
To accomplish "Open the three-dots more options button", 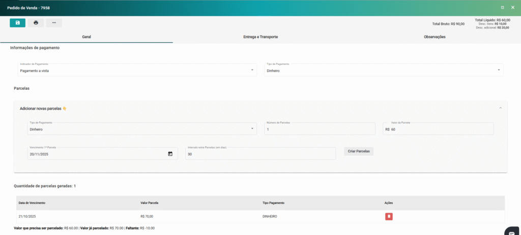I will 54,23.
